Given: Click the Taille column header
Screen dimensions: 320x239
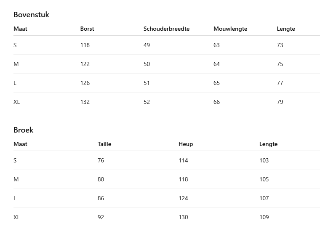Looking at the screenshot, I should 104,144.
